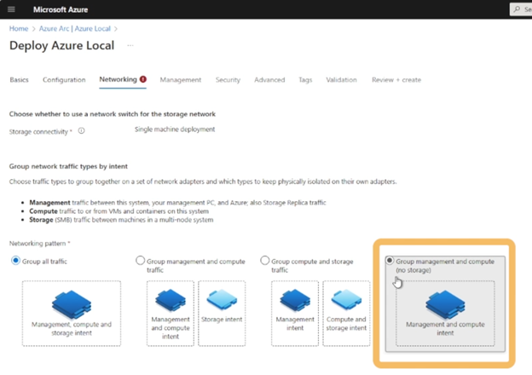Click the 'Single machine deployment' text
The width and height of the screenshot is (532, 375).
click(x=175, y=130)
